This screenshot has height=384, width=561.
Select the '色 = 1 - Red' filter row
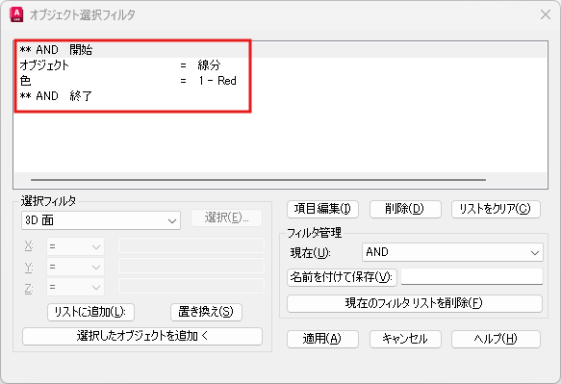[280, 81]
